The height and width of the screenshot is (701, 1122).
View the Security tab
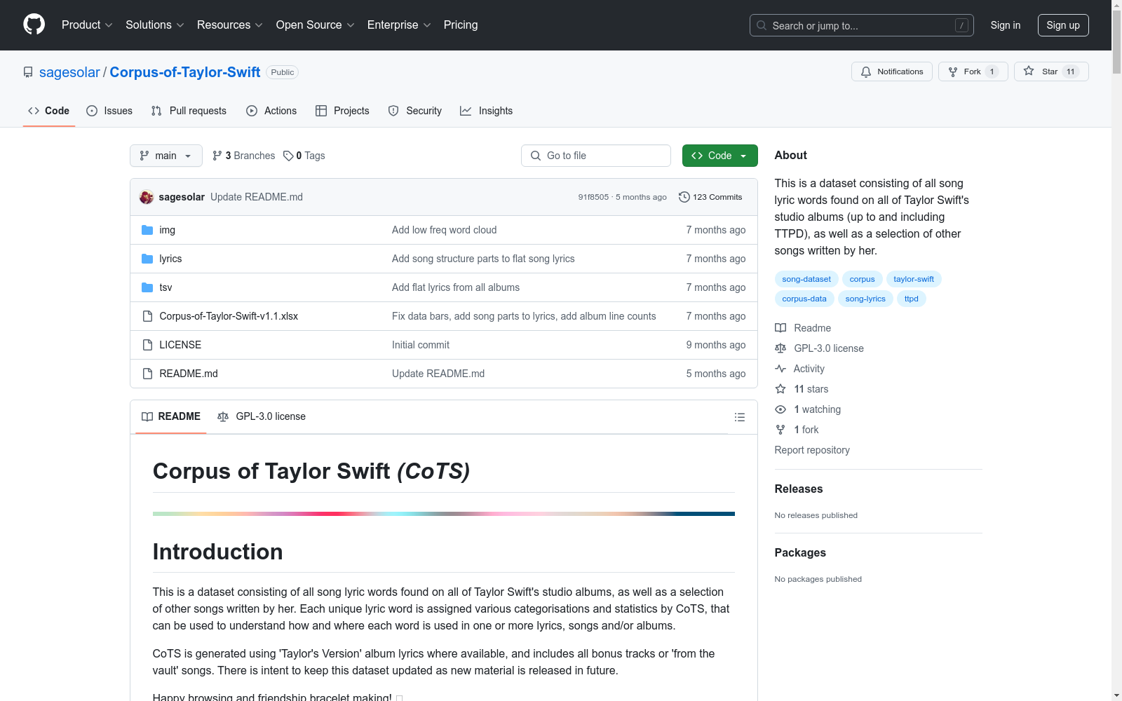415,111
